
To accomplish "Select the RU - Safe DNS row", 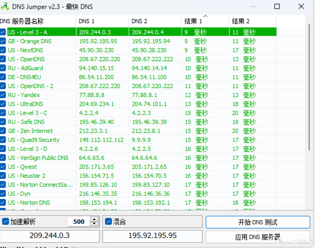I will pos(138,122).
